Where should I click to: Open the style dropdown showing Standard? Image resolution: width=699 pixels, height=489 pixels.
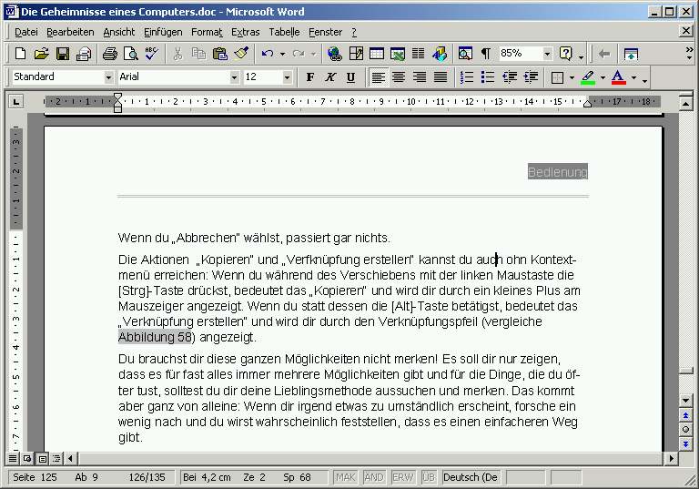tap(108, 77)
